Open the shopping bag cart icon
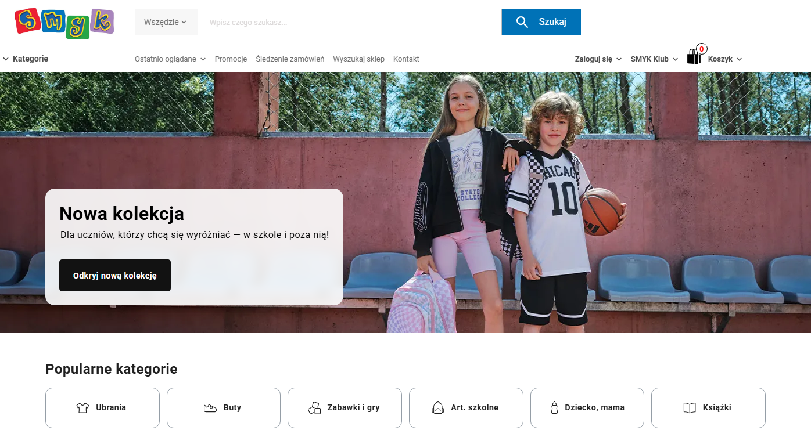Image resolution: width=811 pixels, height=448 pixels. point(694,57)
